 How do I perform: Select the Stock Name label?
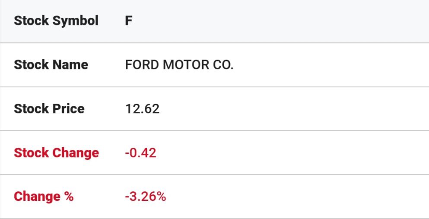tap(51, 65)
